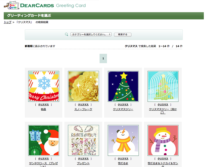Open the yellow flower snowflake card thumbnail

(x=83, y=86)
